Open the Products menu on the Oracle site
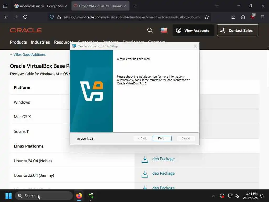The image size is (269, 202). click(x=18, y=42)
